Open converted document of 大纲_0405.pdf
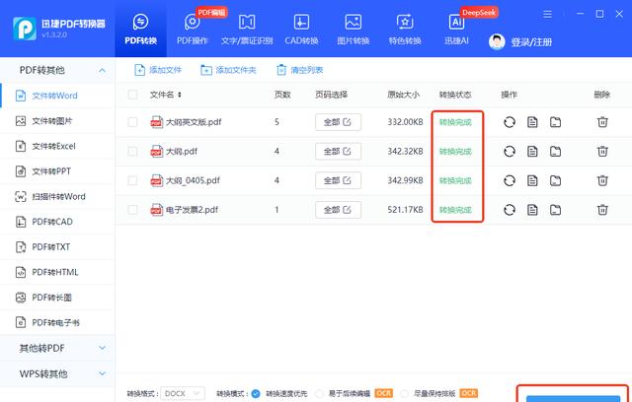The width and height of the screenshot is (632, 402). click(x=532, y=180)
